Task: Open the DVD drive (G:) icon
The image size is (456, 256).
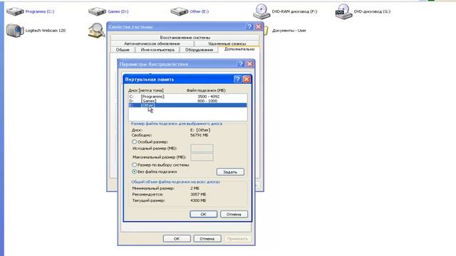Action: tap(343, 11)
